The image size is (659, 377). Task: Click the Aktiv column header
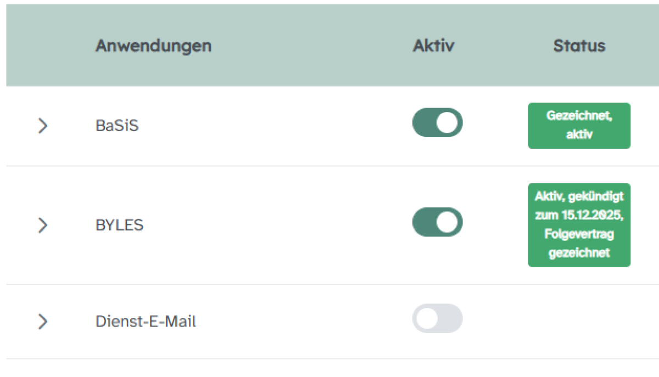click(433, 46)
